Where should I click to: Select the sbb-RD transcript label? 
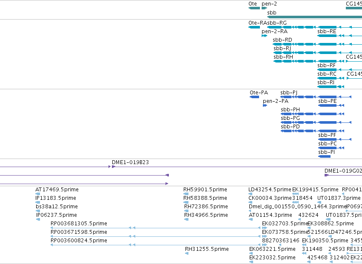pyautogui.click(x=282, y=40)
